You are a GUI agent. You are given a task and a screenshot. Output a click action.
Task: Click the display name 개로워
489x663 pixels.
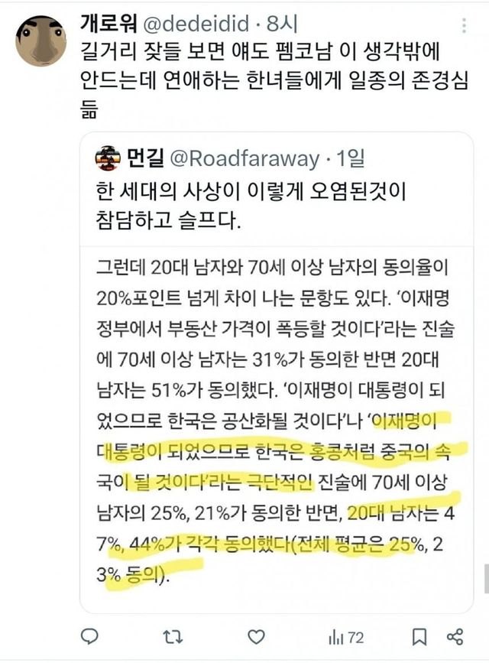(x=108, y=23)
